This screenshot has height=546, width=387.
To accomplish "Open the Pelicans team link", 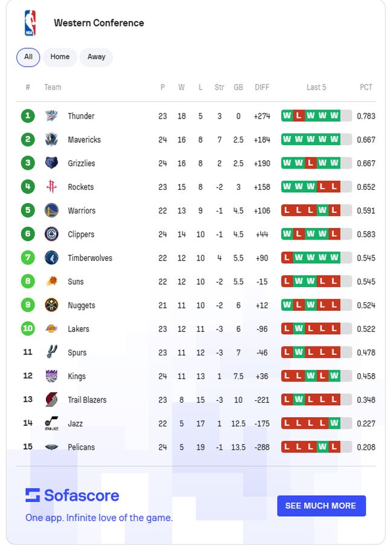I will point(81,447).
